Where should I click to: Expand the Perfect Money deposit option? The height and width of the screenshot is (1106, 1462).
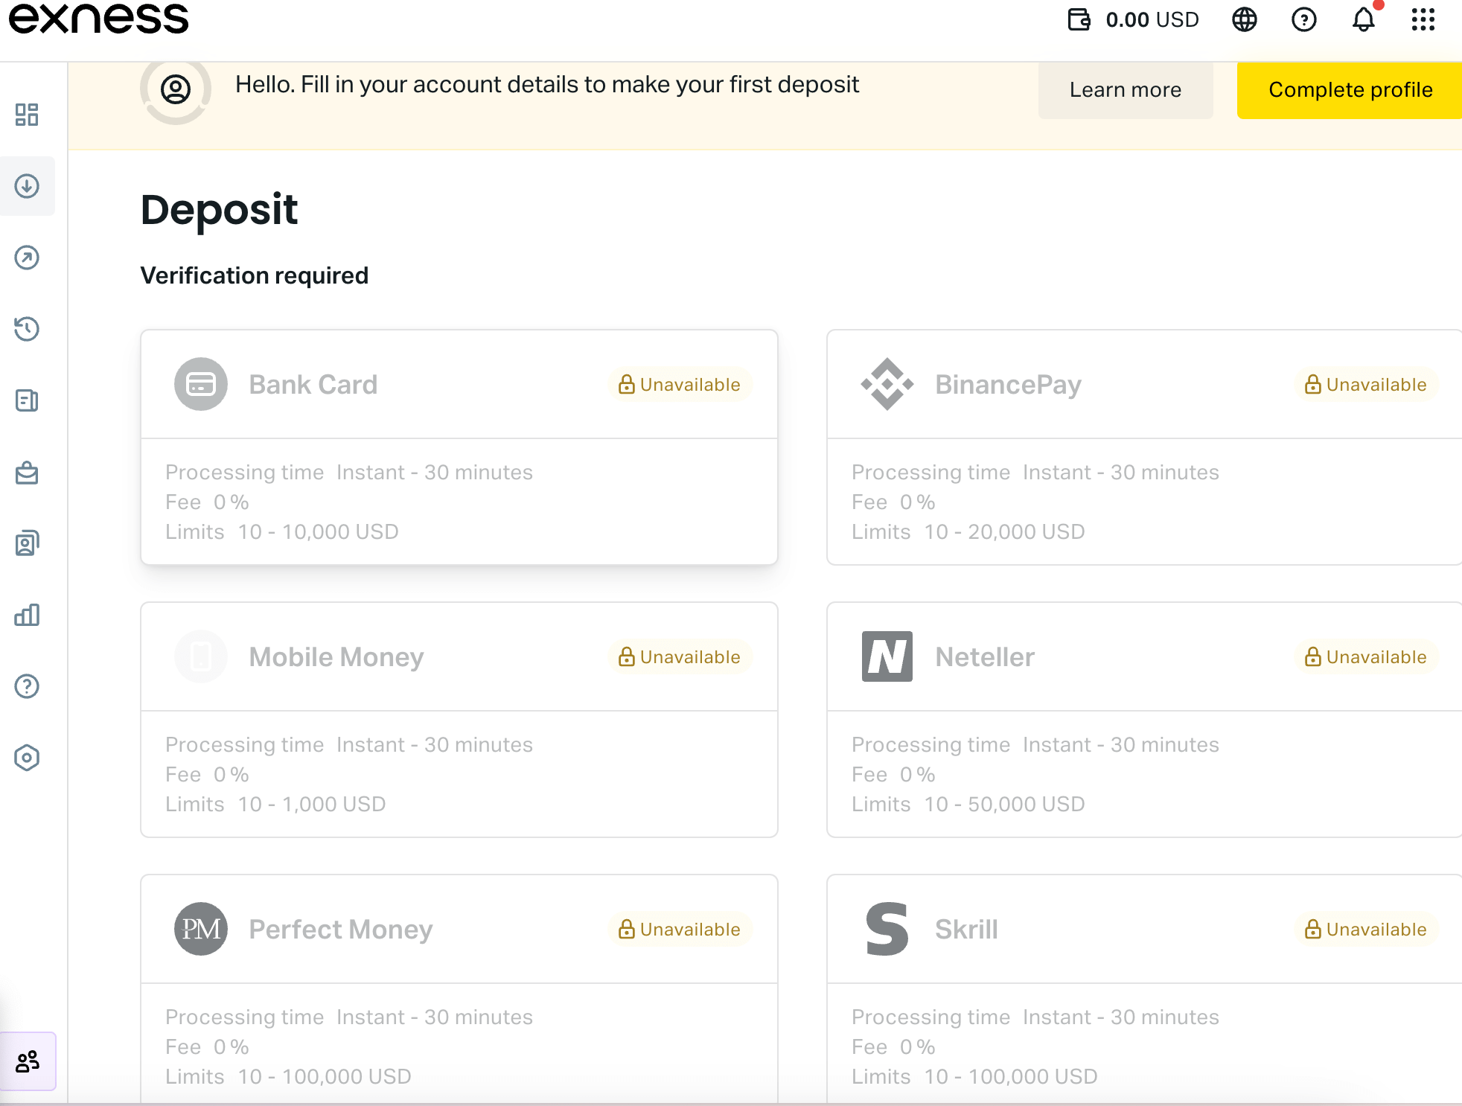[x=458, y=928]
